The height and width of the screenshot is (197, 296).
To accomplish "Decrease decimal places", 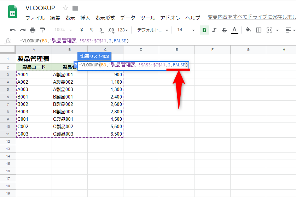I will pyautogui.click(x=101, y=30).
